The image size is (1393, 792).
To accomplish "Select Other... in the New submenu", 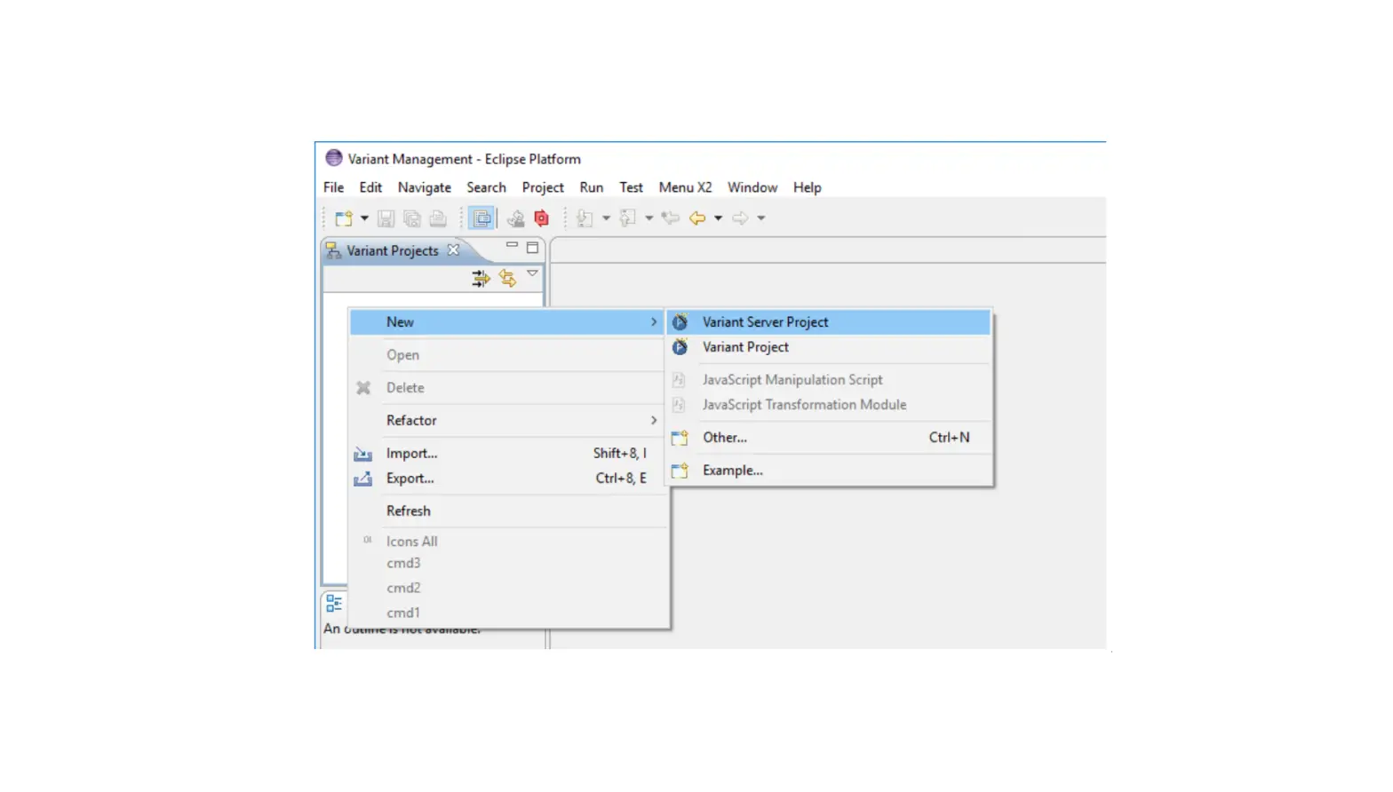I will point(830,438).
